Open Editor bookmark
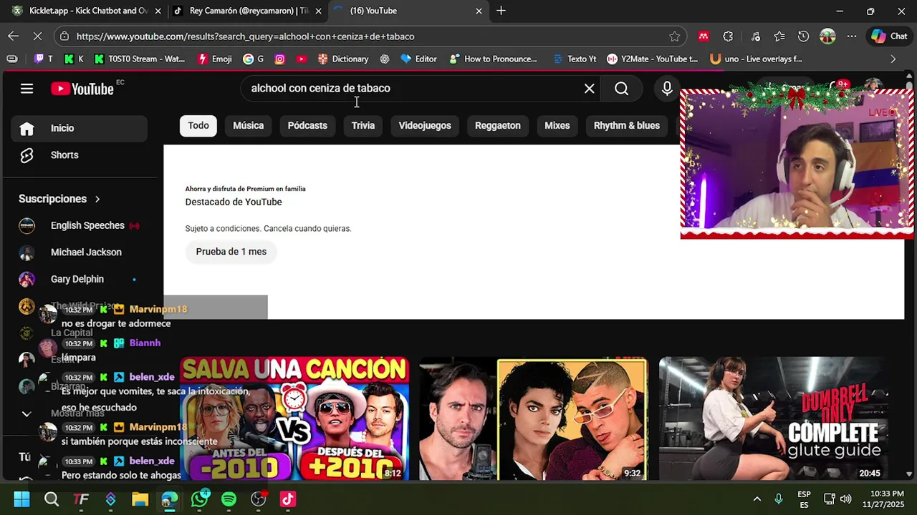Image resolution: width=917 pixels, height=515 pixels. pos(418,59)
